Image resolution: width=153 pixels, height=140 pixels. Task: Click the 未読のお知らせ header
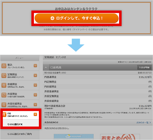coord(98,123)
